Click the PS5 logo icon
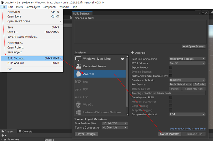The width and height of the screenshot is (213, 141). click(x=78, y=97)
